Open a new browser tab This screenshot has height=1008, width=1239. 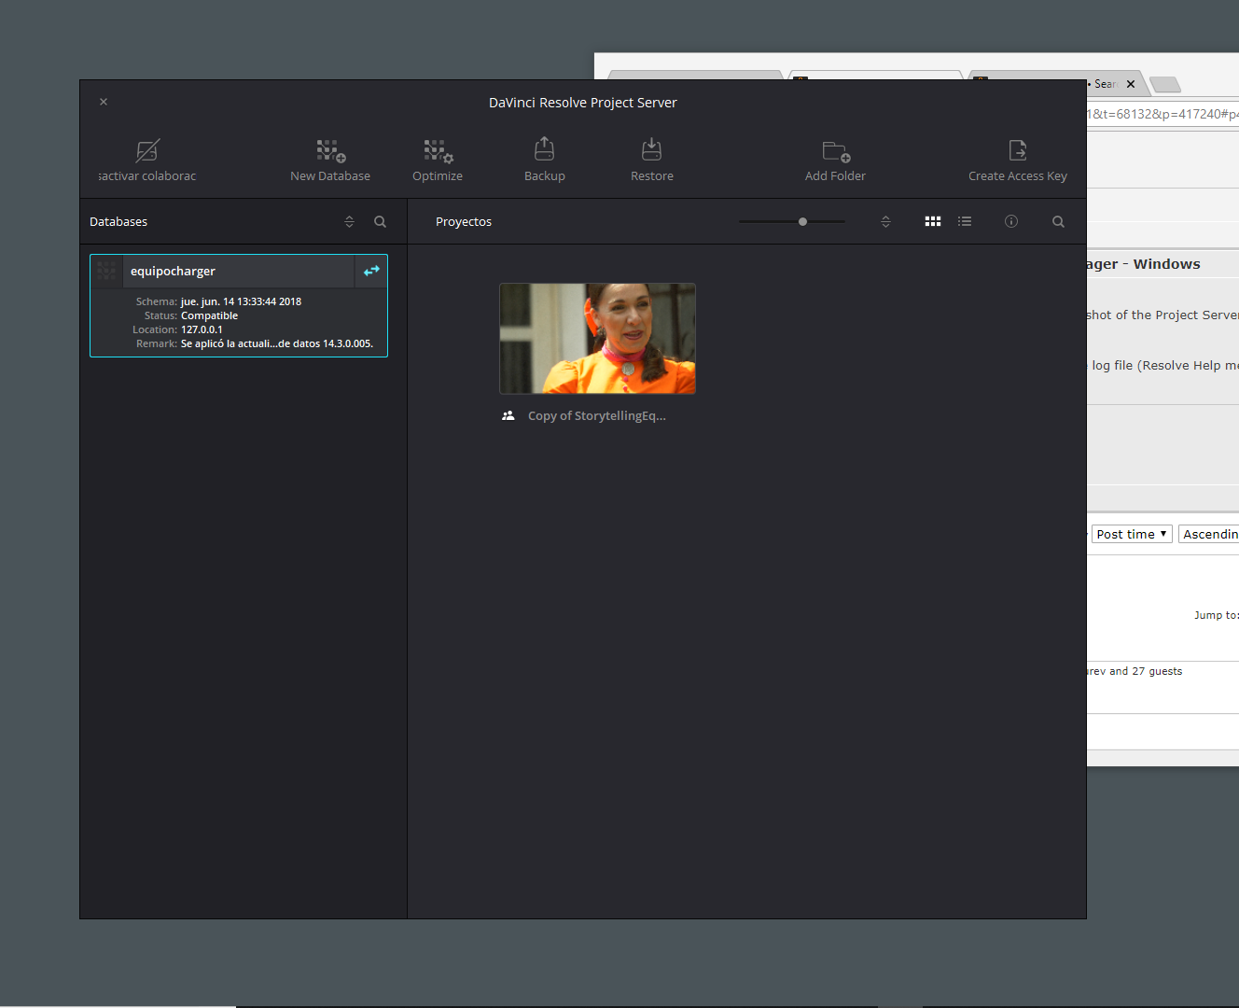point(1165,85)
